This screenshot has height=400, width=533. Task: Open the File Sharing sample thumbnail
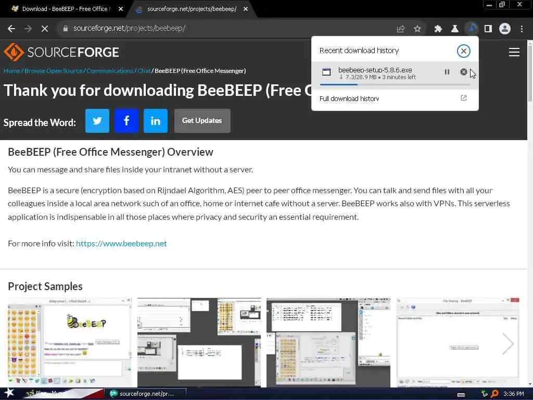[458, 342]
